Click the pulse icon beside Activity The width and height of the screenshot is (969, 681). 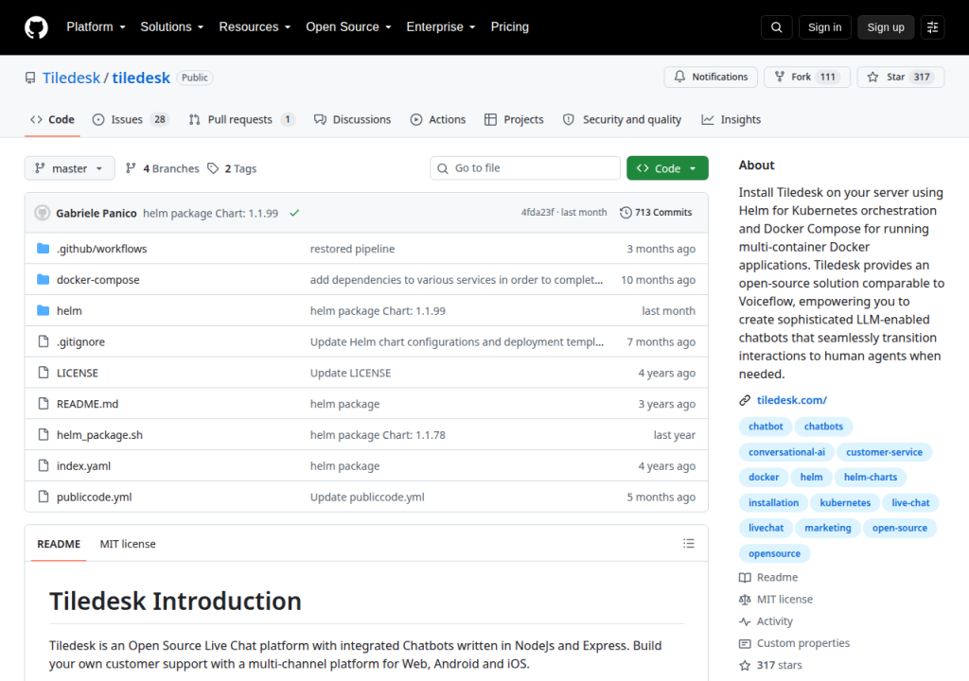(x=745, y=621)
